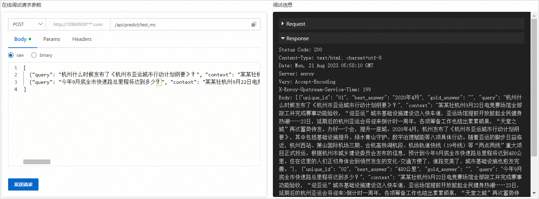Click the Date response header line
Image resolution: width=539 pixels, height=199 pixels.
click(x=326, y=66)
